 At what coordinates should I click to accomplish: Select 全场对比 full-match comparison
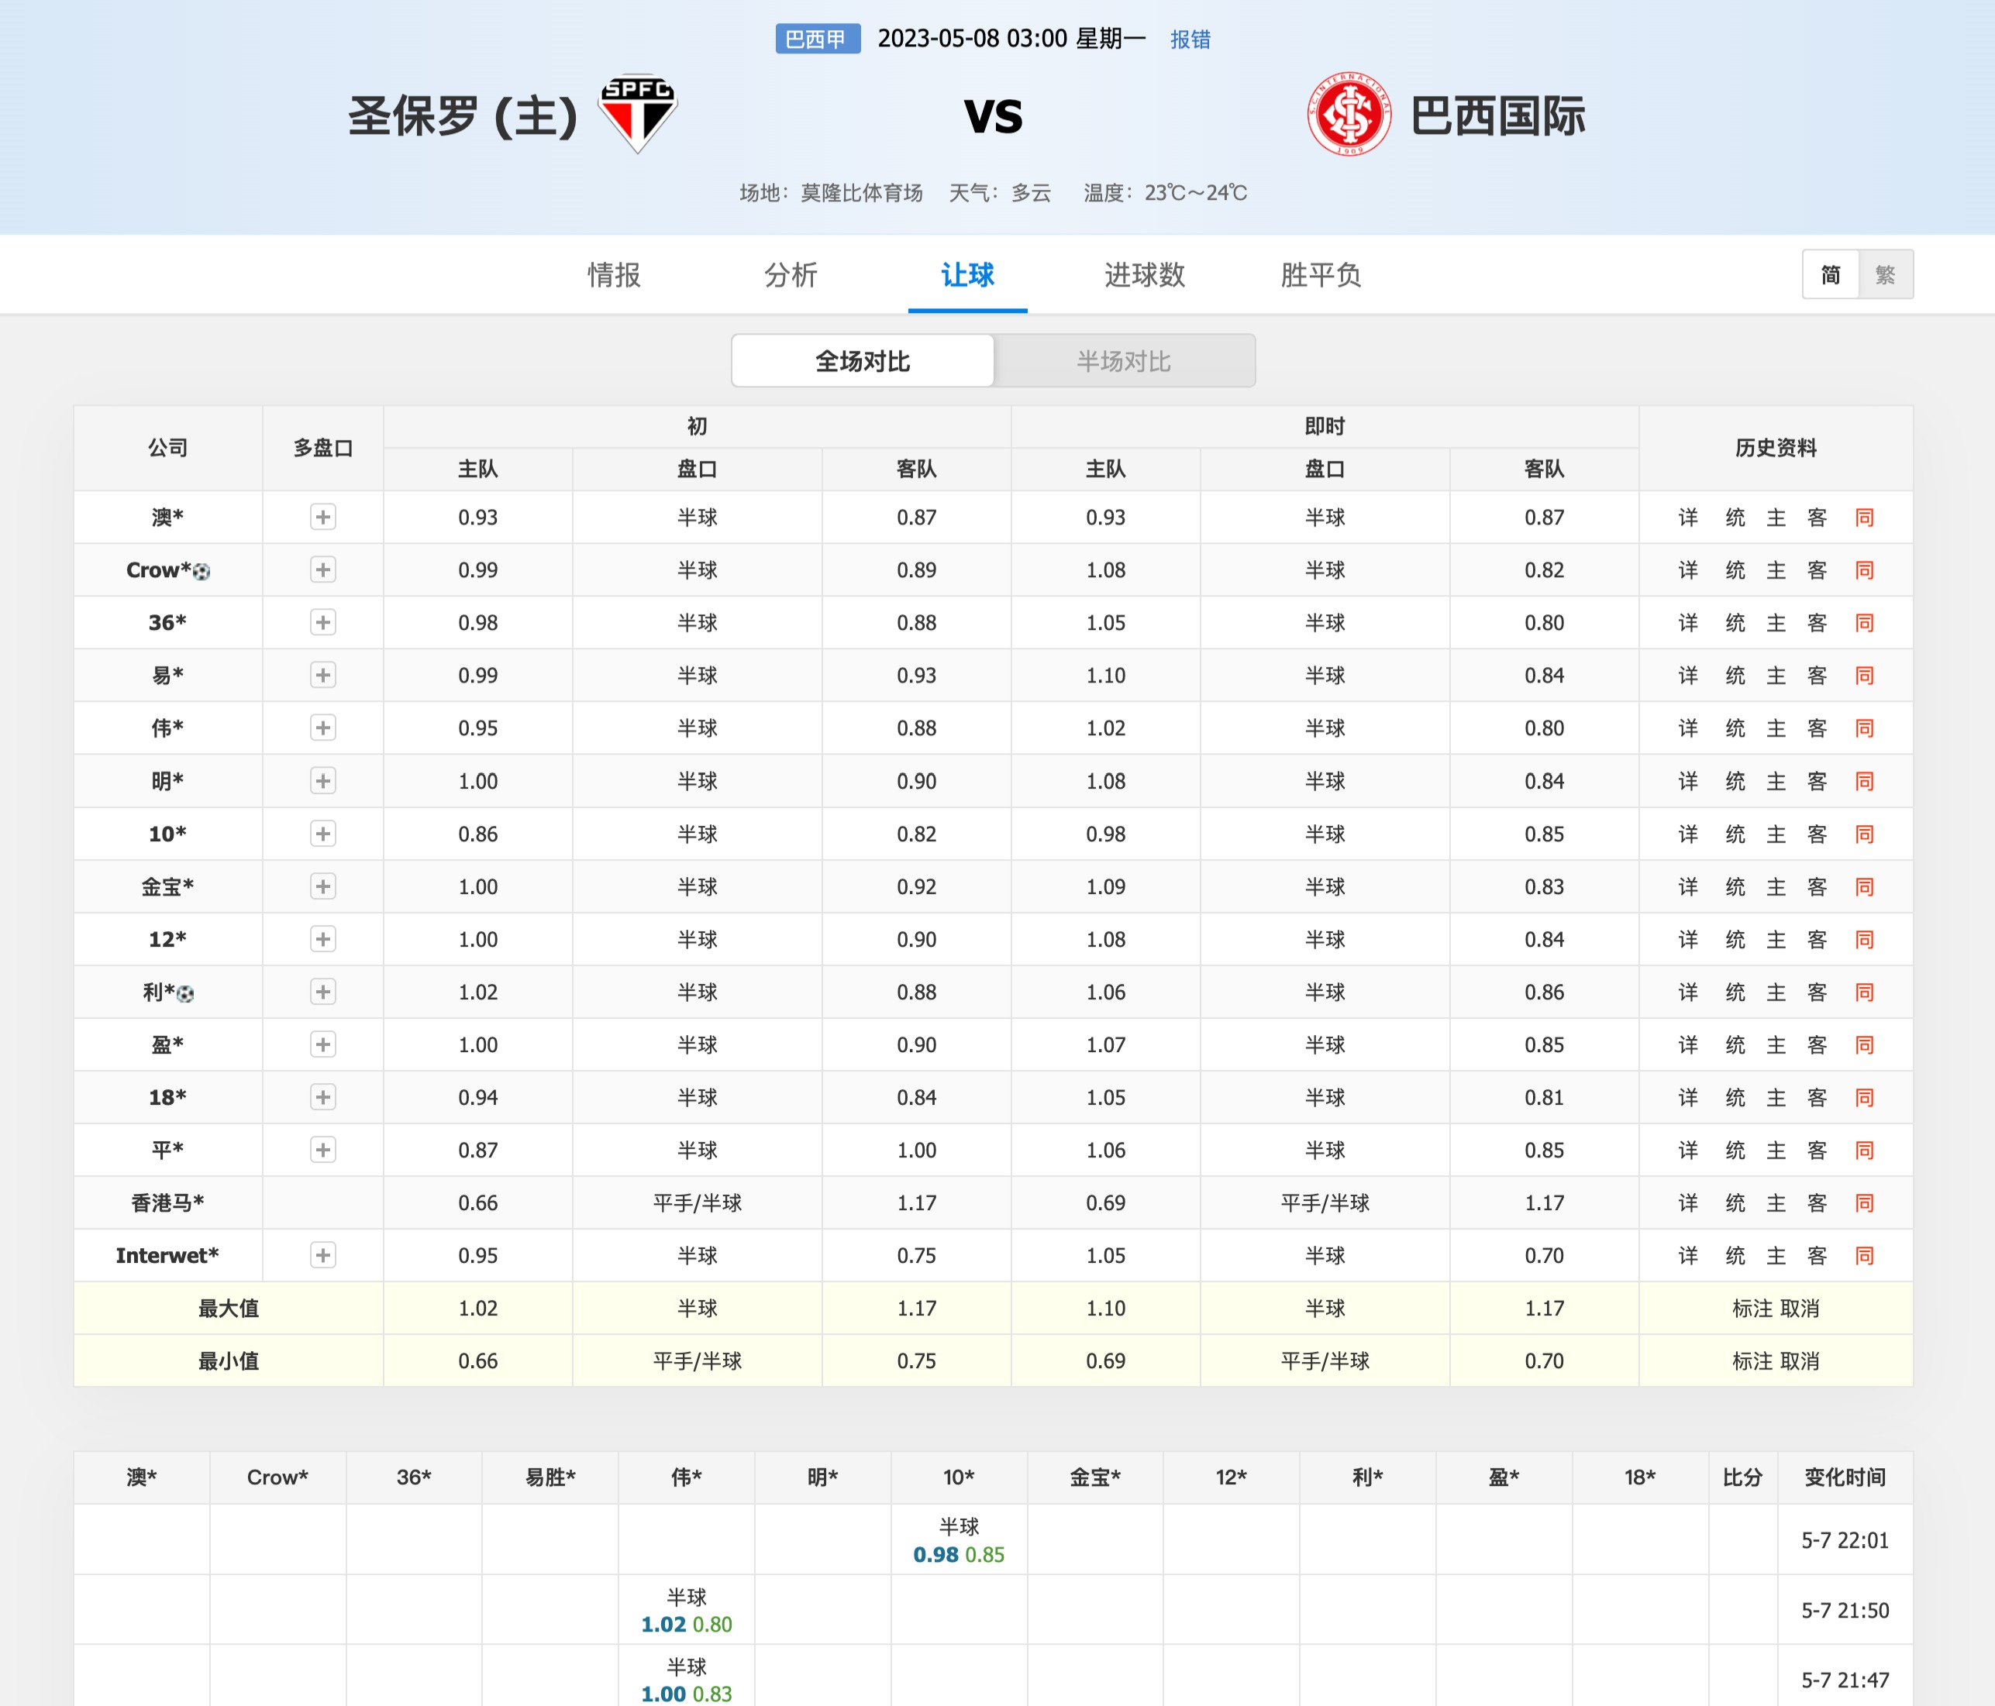(x=863, y=361)
